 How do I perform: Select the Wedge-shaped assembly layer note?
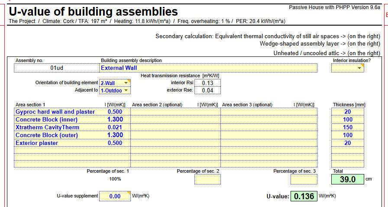coord(320,44)
